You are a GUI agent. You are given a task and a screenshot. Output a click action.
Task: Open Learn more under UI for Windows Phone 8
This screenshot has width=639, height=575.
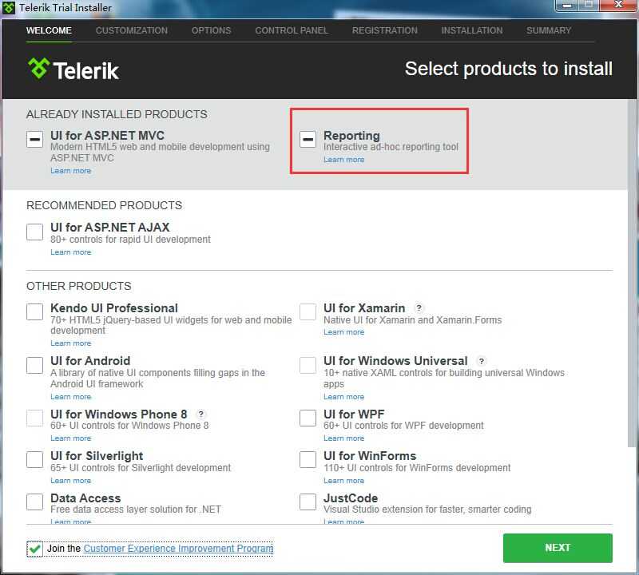(70, 438)
